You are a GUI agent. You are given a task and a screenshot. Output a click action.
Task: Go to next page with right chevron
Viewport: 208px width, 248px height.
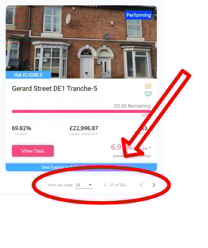153,185
